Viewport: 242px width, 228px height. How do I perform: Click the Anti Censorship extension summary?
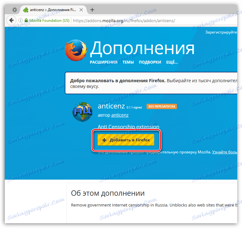pos(128,127)
